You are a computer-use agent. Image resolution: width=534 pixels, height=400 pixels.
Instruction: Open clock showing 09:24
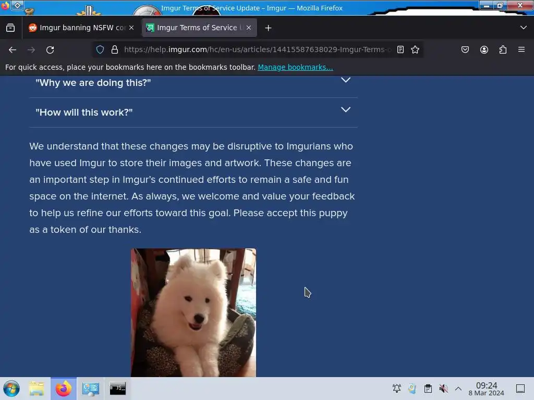pos(487,389)
